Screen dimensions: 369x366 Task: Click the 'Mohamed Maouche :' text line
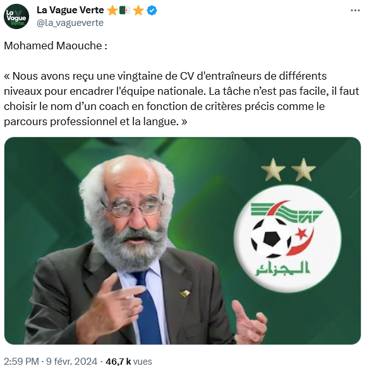56,46
